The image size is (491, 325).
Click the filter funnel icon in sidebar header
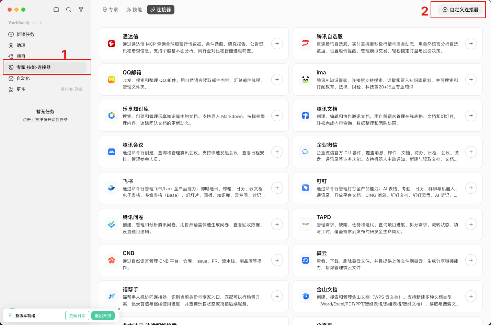81,10
